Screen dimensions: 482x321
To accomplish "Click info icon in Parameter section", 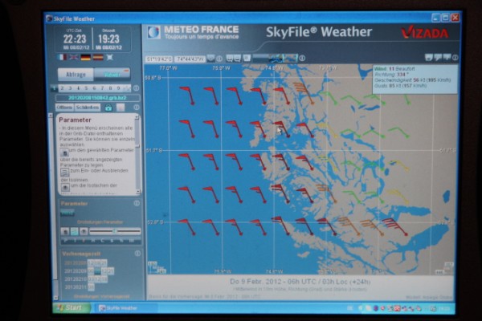I will tap(137, 203).
